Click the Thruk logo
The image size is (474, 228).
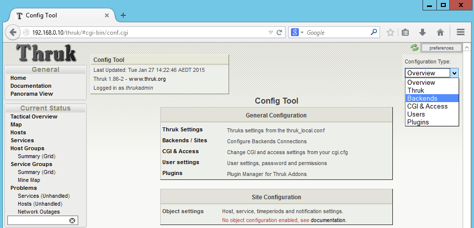[x=46, y=53]
